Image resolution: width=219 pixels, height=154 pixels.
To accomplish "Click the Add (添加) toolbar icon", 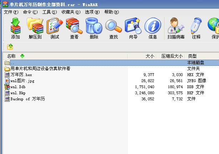I will [x=15, y=26].
